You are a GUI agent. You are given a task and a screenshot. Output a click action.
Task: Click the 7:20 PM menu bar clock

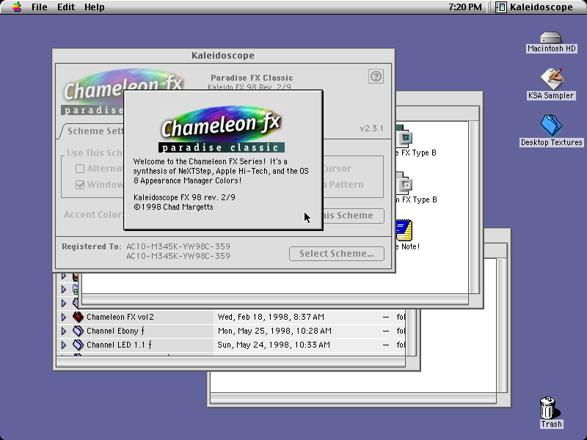coord(465,7)
